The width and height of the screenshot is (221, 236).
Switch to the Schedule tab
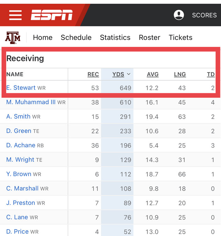[76, 37]
